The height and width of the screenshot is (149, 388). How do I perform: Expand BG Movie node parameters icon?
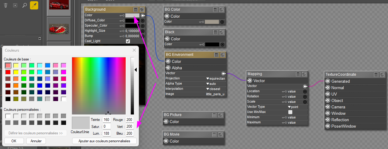tap(215, 134)
